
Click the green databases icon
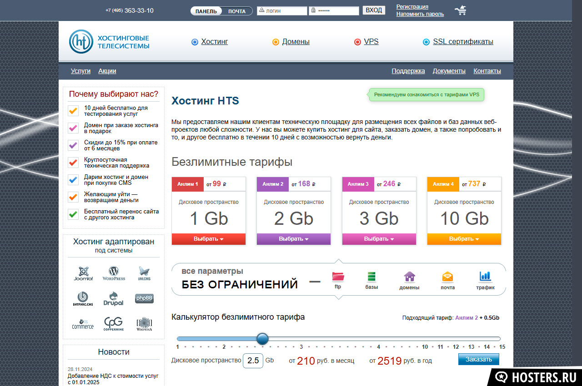pos(371,276)
